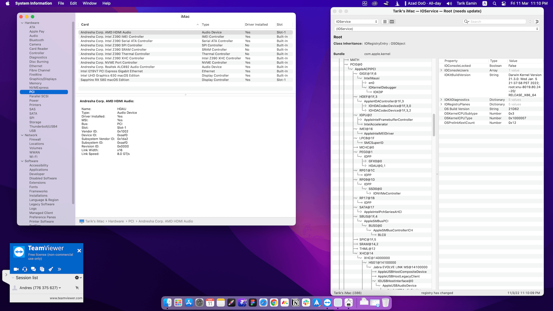Viewport: 553px width, 311px height.
Task: Collapse TeamViewer panel with side arrow
Action: [6, 275]
